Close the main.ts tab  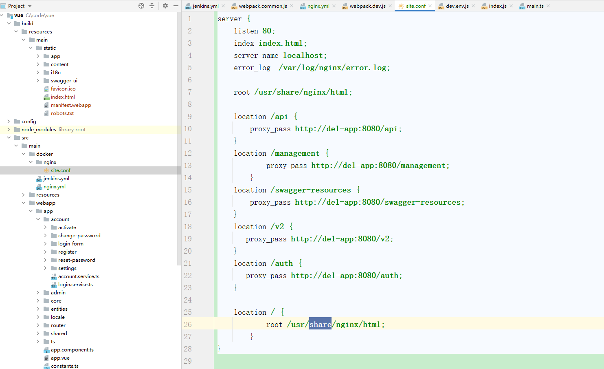coord(548,6)
